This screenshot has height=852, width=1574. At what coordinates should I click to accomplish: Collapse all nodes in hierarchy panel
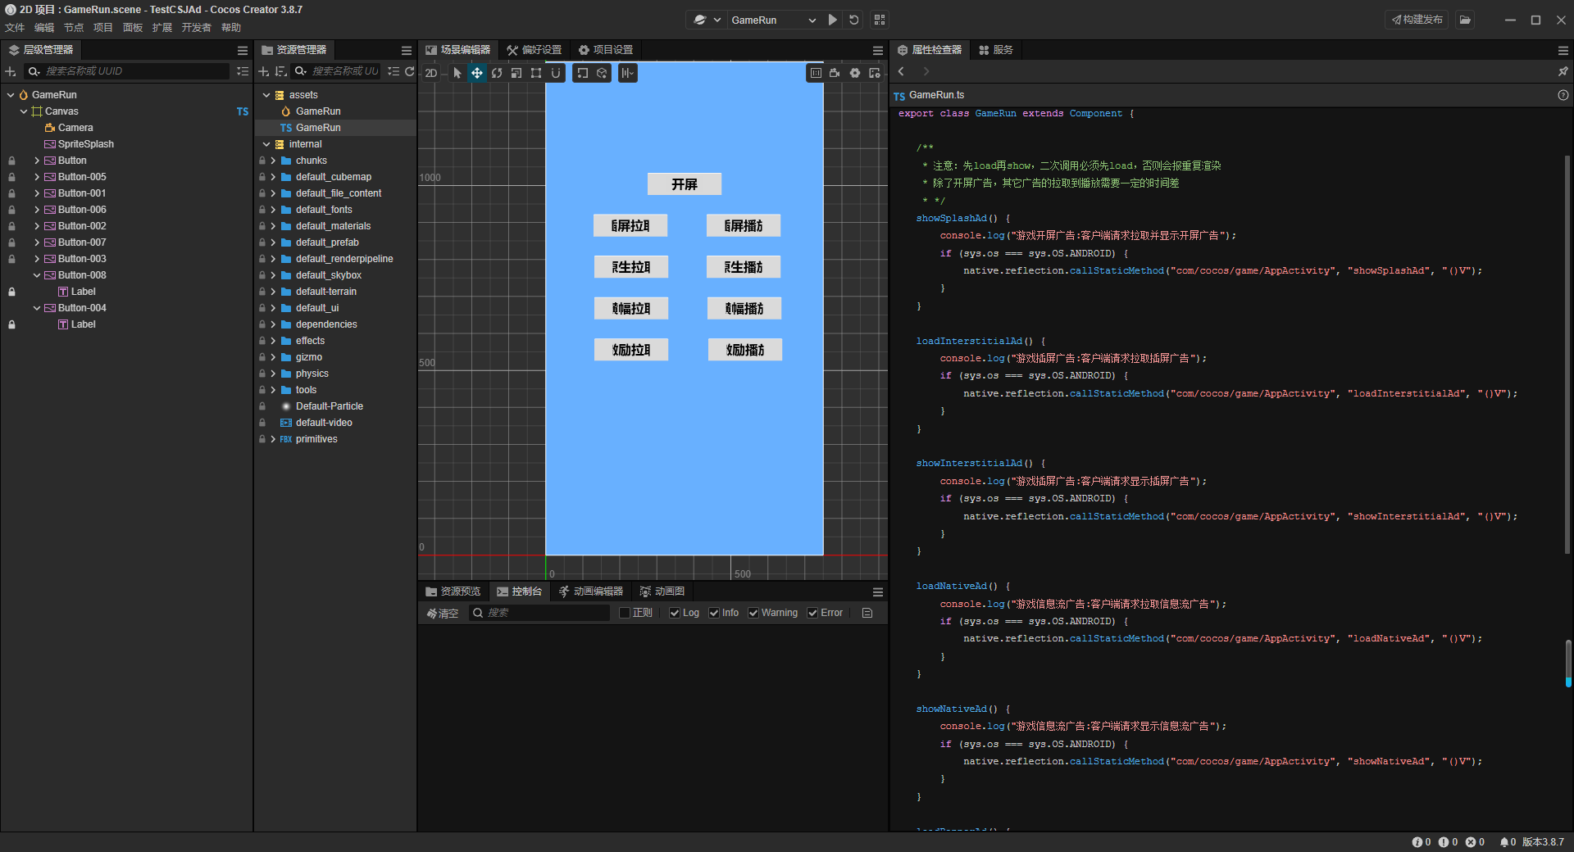243,71
